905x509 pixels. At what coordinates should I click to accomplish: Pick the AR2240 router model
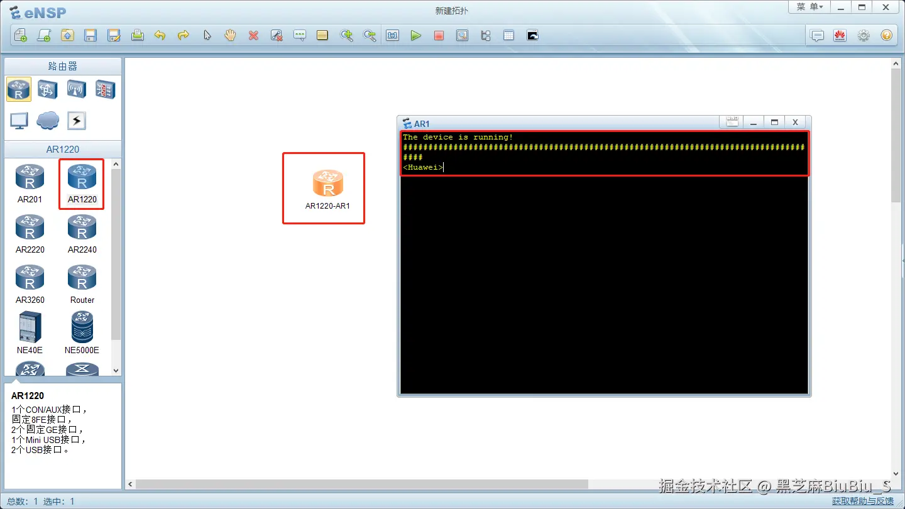tap(82, 234)
